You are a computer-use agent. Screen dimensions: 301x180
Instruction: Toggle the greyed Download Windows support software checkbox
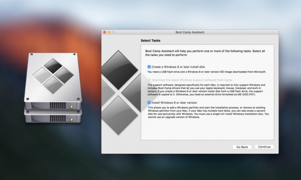click(149, 80)
